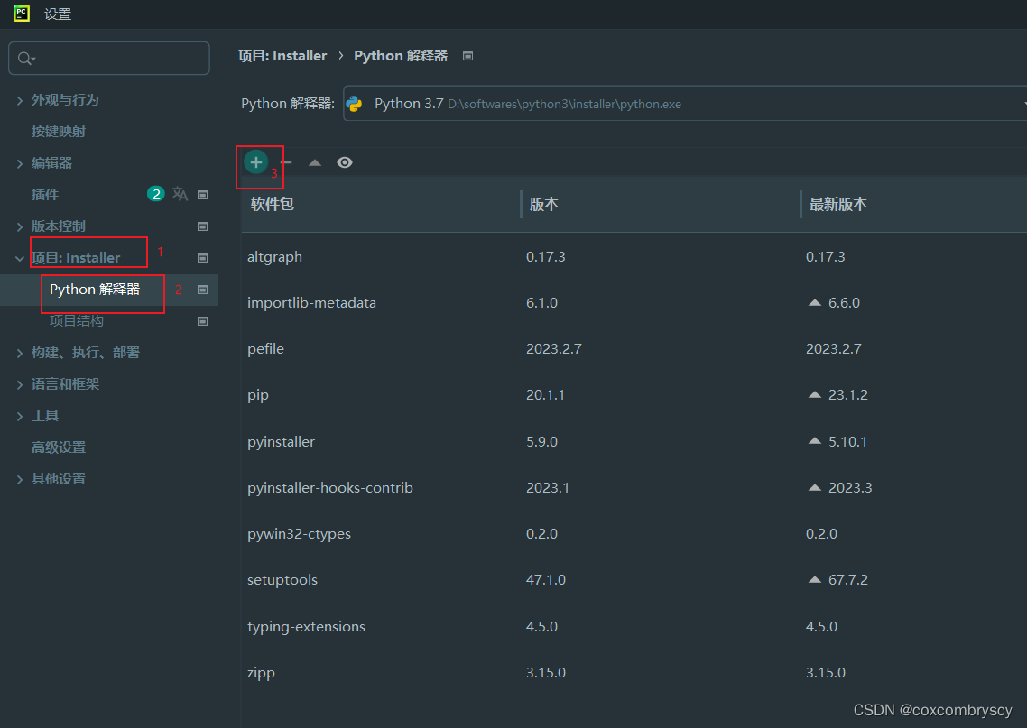This screenshot has width=1027, height=728.
Task: Click the plus icon to install package
Action: 256,162
